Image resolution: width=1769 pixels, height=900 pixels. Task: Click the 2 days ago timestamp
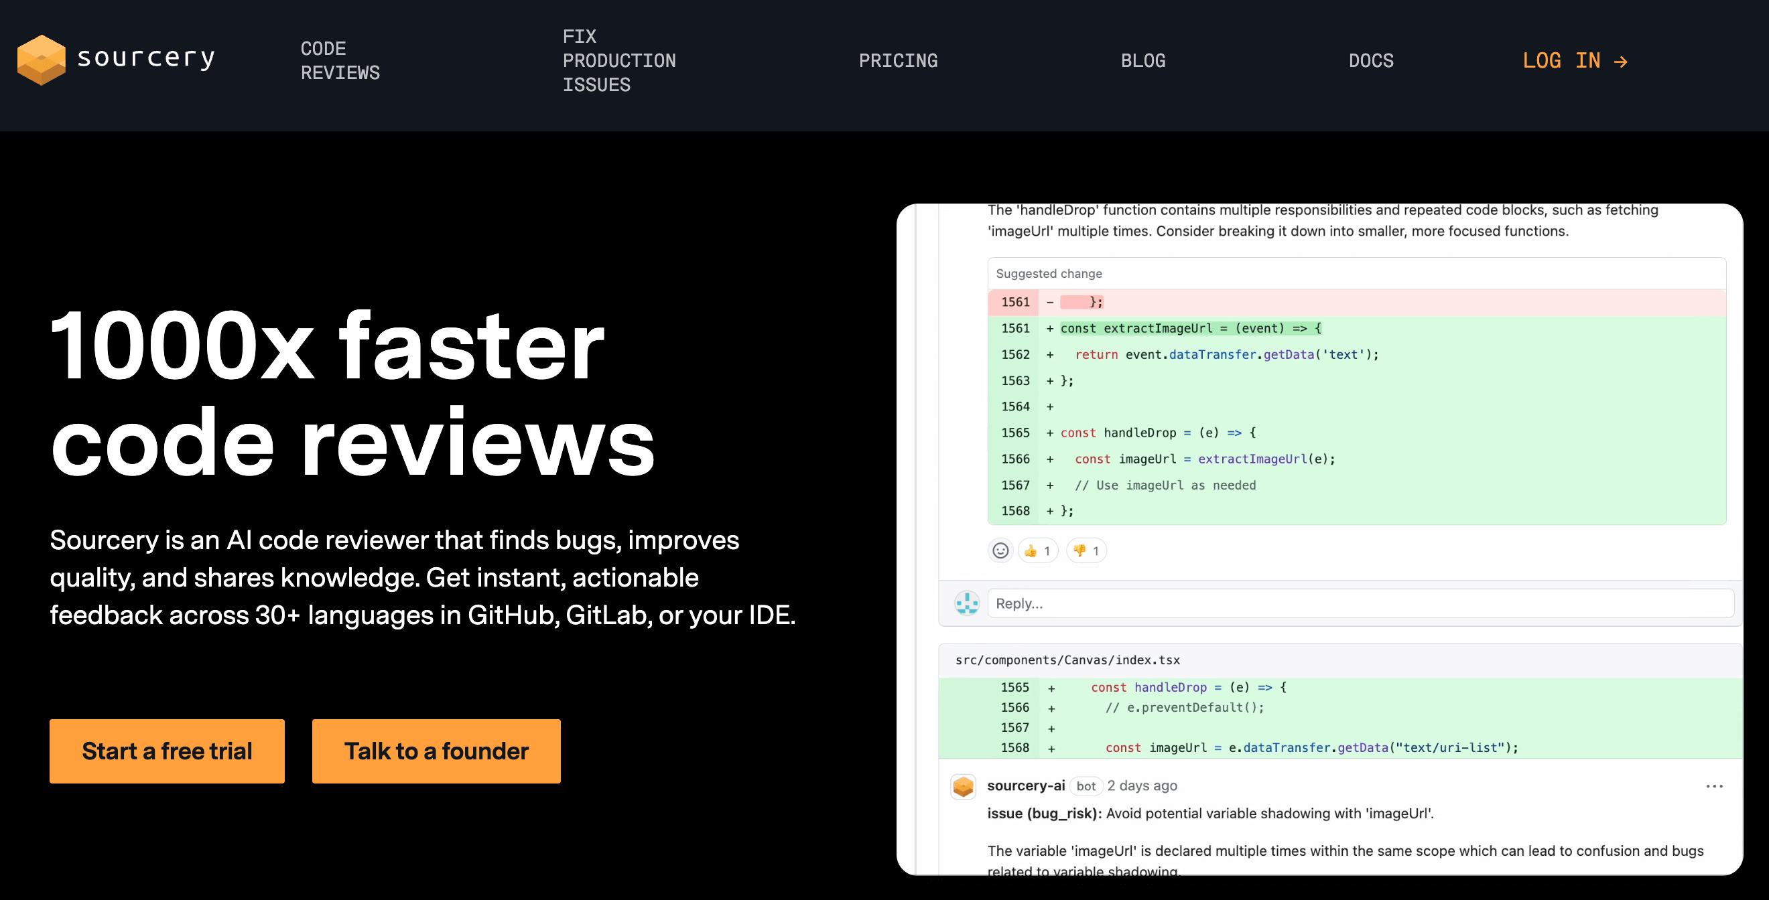[1142, 785]
